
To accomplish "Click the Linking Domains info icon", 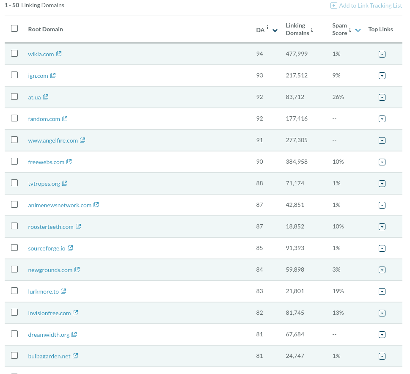I will 312,30.
